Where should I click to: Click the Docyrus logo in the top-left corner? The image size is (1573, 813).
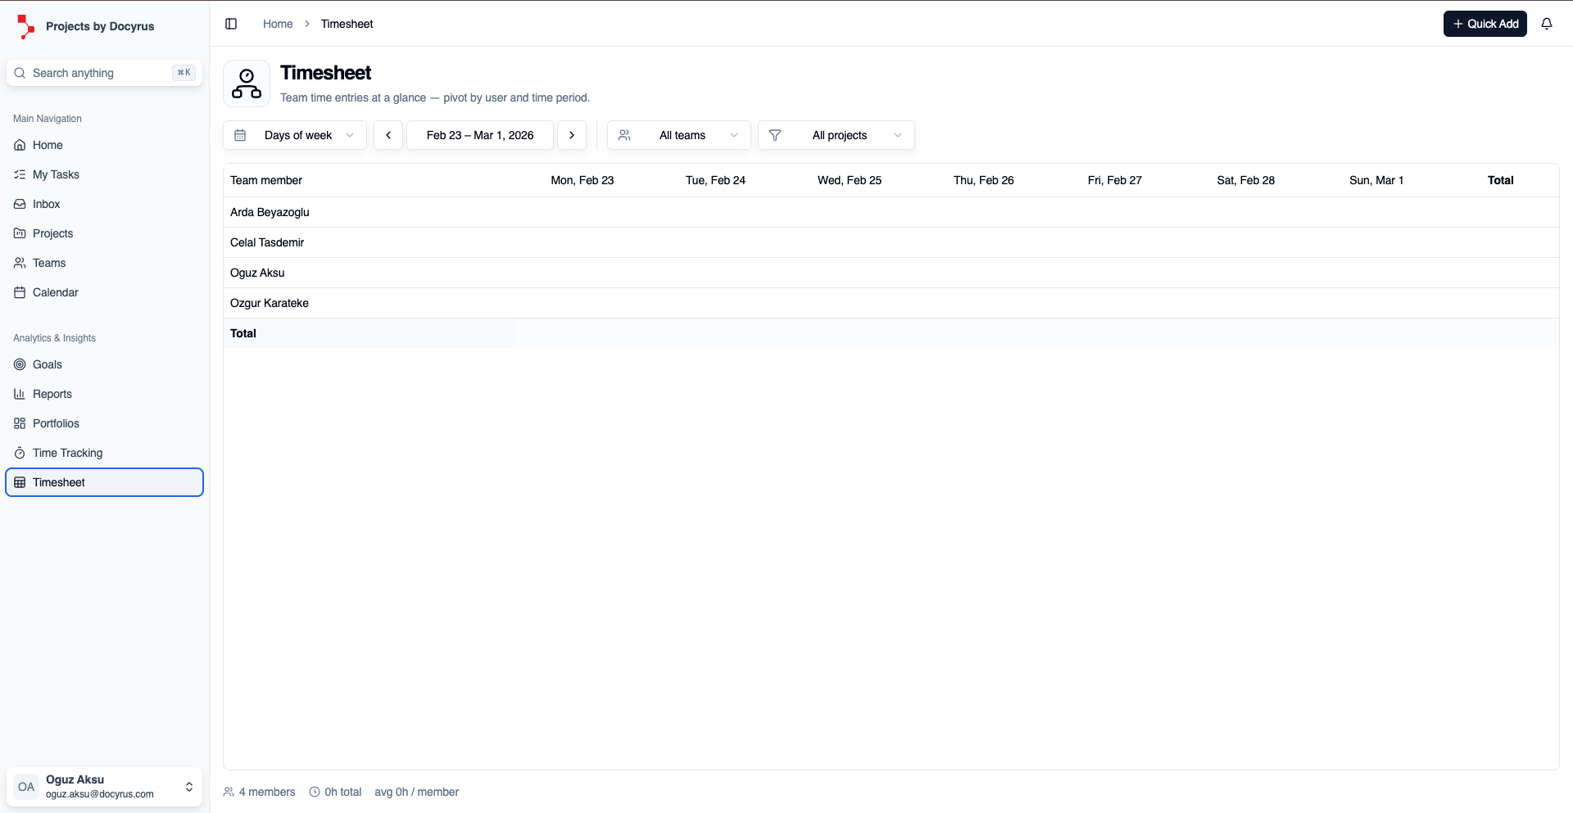coord(25,25)
